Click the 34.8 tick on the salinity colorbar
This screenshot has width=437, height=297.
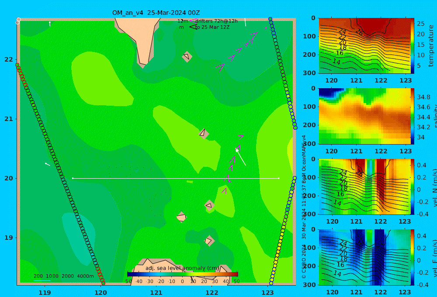[x=423, y=97]
